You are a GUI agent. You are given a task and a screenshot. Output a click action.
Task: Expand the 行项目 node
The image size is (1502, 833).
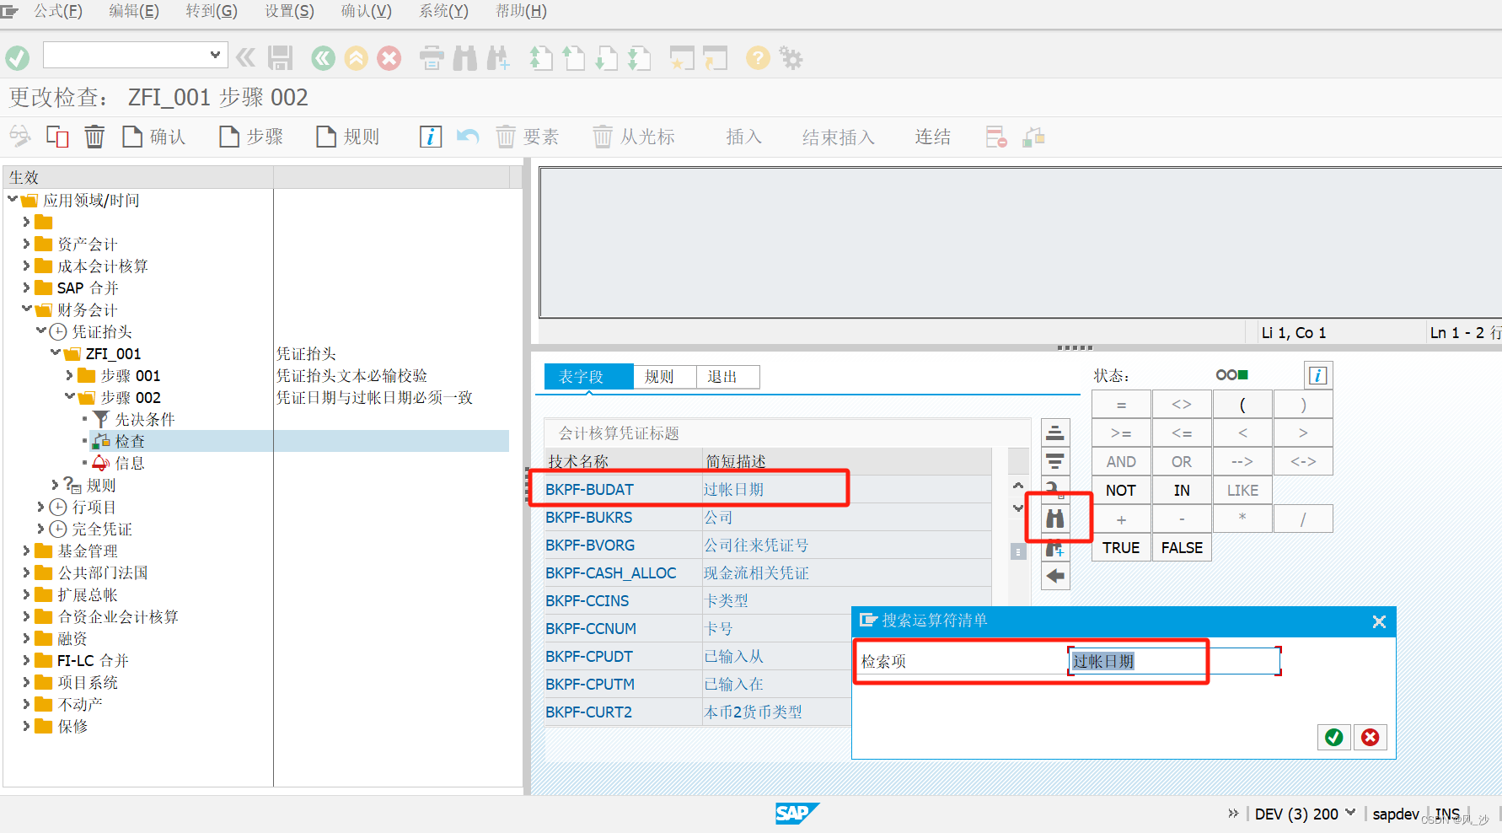40,507
